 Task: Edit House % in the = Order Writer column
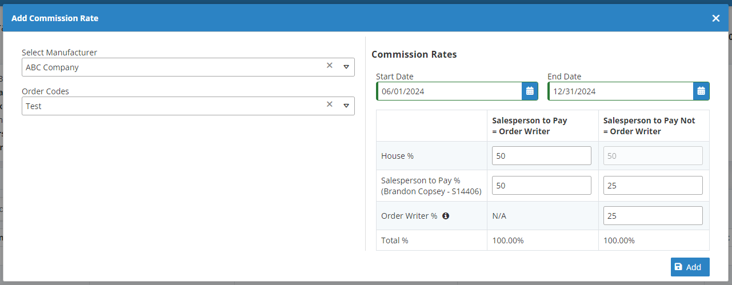click(x=541, y=155)
